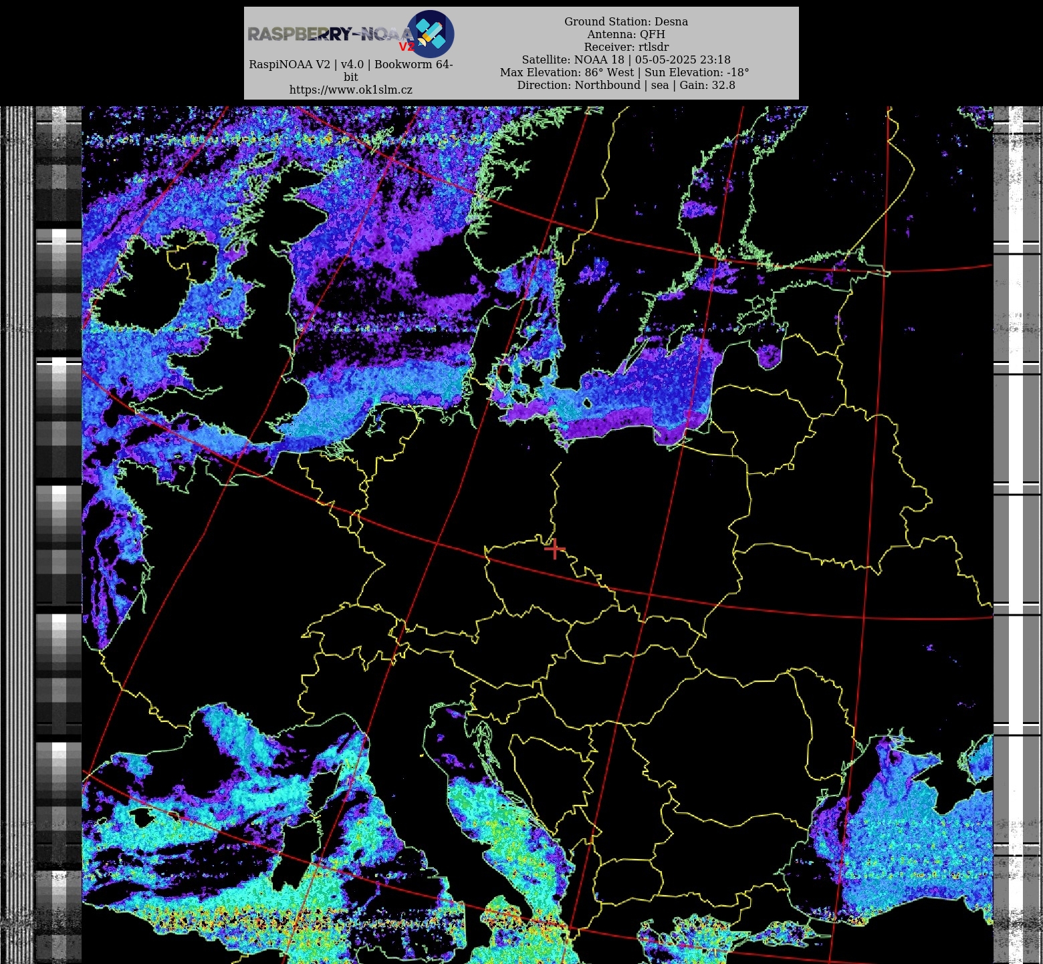This screenshot has height=964, width=1043.
Task: Open the https://www.ok1slm.cz link text
Action: [x=351, y=90]
